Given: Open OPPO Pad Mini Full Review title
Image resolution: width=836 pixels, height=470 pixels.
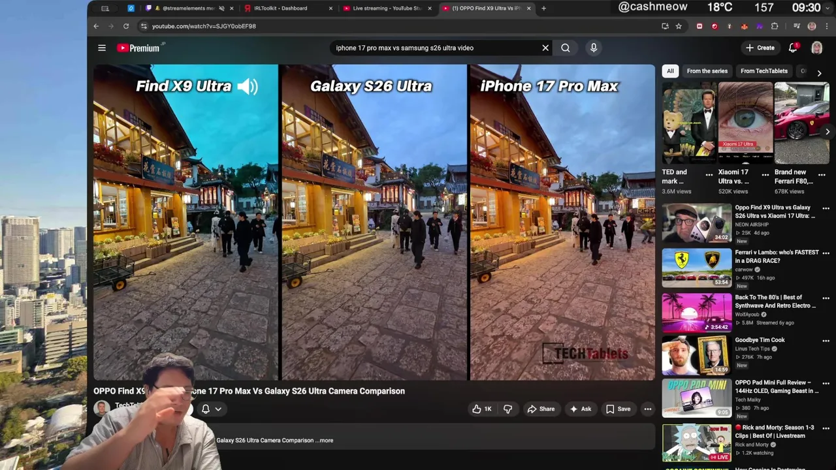Looking at the screenshot, I should (777, 386).
